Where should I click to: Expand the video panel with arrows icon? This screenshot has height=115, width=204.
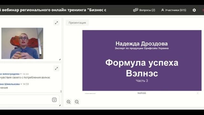click(56, 23)
